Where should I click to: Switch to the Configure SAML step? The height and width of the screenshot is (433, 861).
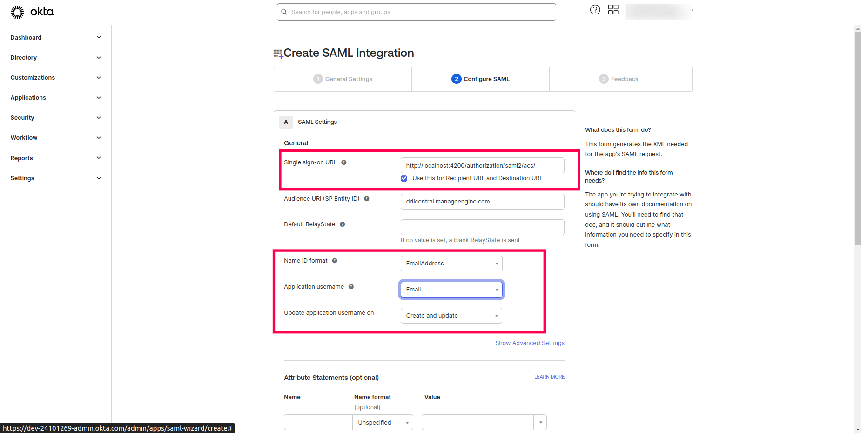(481, 79)
